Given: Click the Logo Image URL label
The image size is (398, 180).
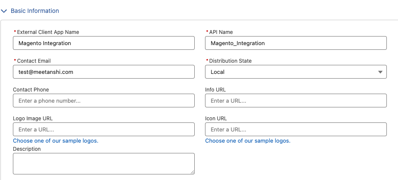Looking at the screenshot, I should pyautogui.click(x=33, y=119).
